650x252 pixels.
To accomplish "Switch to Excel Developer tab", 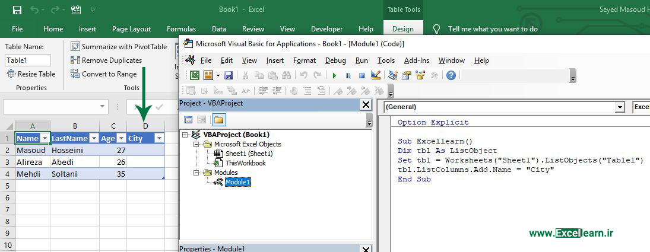I will [326, 29].
